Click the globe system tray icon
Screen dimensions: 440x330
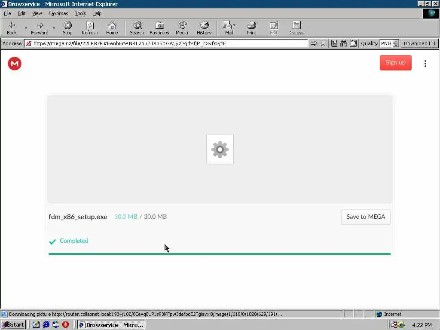tap(401, 325)
